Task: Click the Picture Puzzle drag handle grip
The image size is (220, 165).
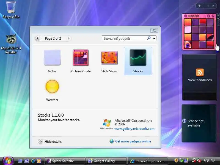Action: (x=218, y=23)
